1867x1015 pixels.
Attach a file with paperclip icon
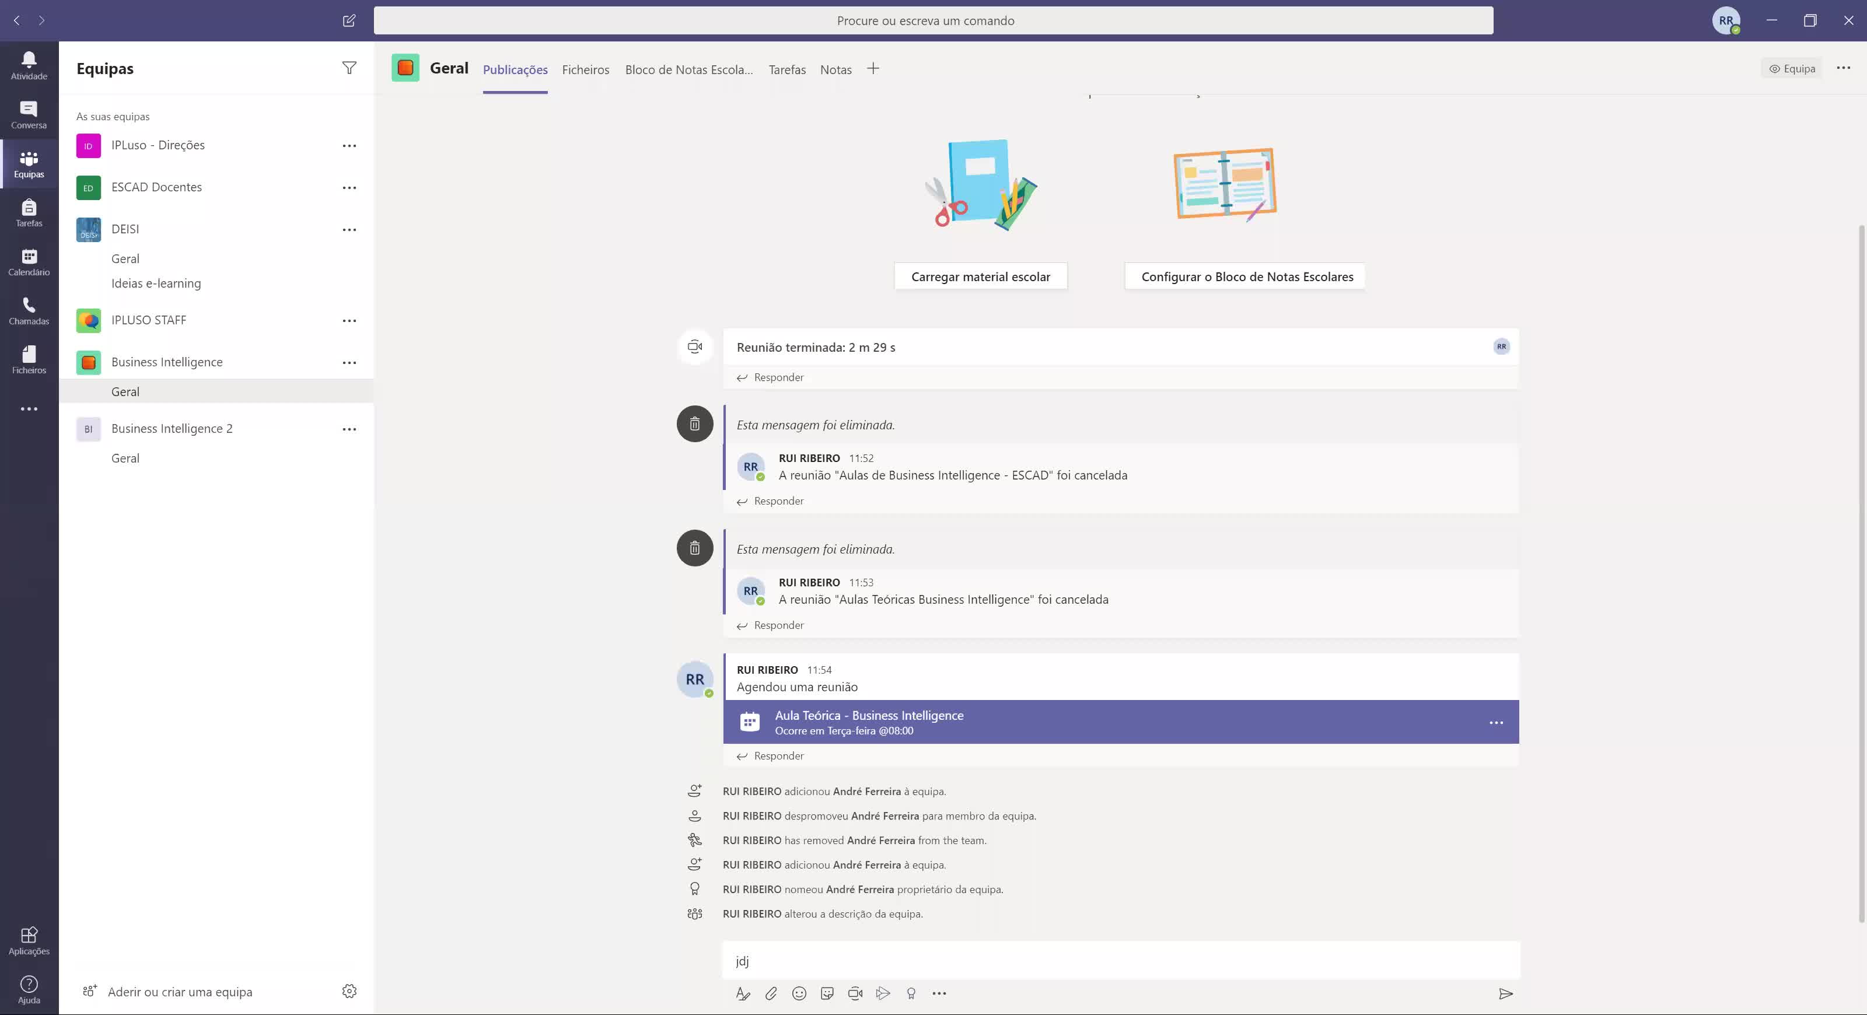pyautogui.click(x=770, y=993)
